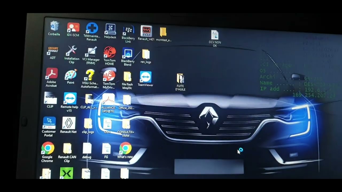The width and height of the screenshot is (342, 192).
Task: Launch Google Chrome from desktop
Action: [x=48, y=152]
